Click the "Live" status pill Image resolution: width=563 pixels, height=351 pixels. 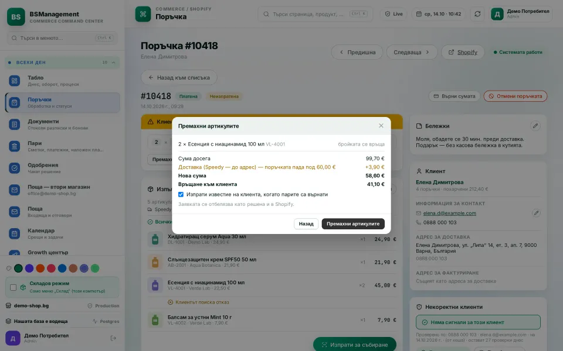[394, 14]
